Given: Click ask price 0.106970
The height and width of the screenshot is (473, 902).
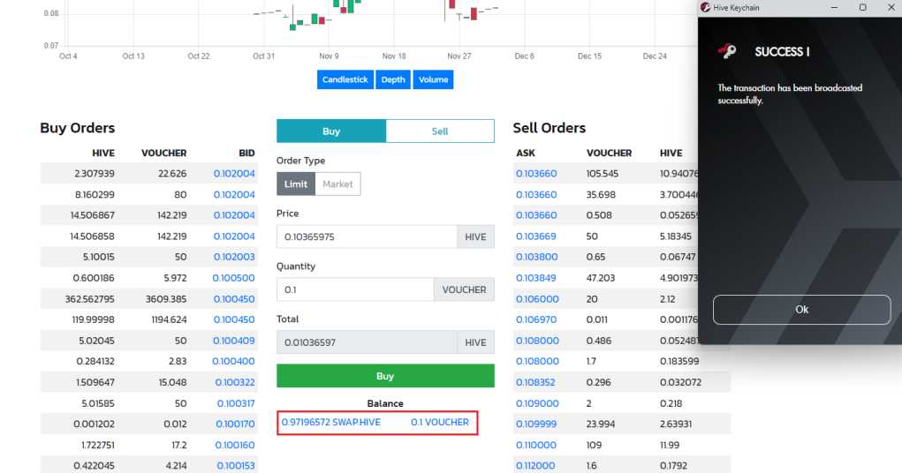Looking at the screenshot, I should coord(536,319).
